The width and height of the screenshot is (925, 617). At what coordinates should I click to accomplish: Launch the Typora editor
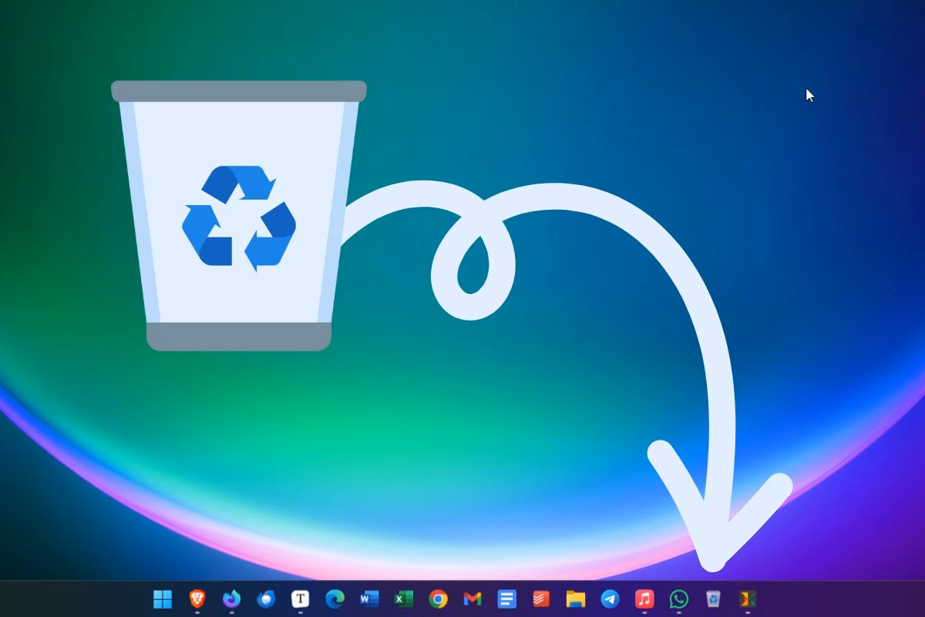point(299,598)
